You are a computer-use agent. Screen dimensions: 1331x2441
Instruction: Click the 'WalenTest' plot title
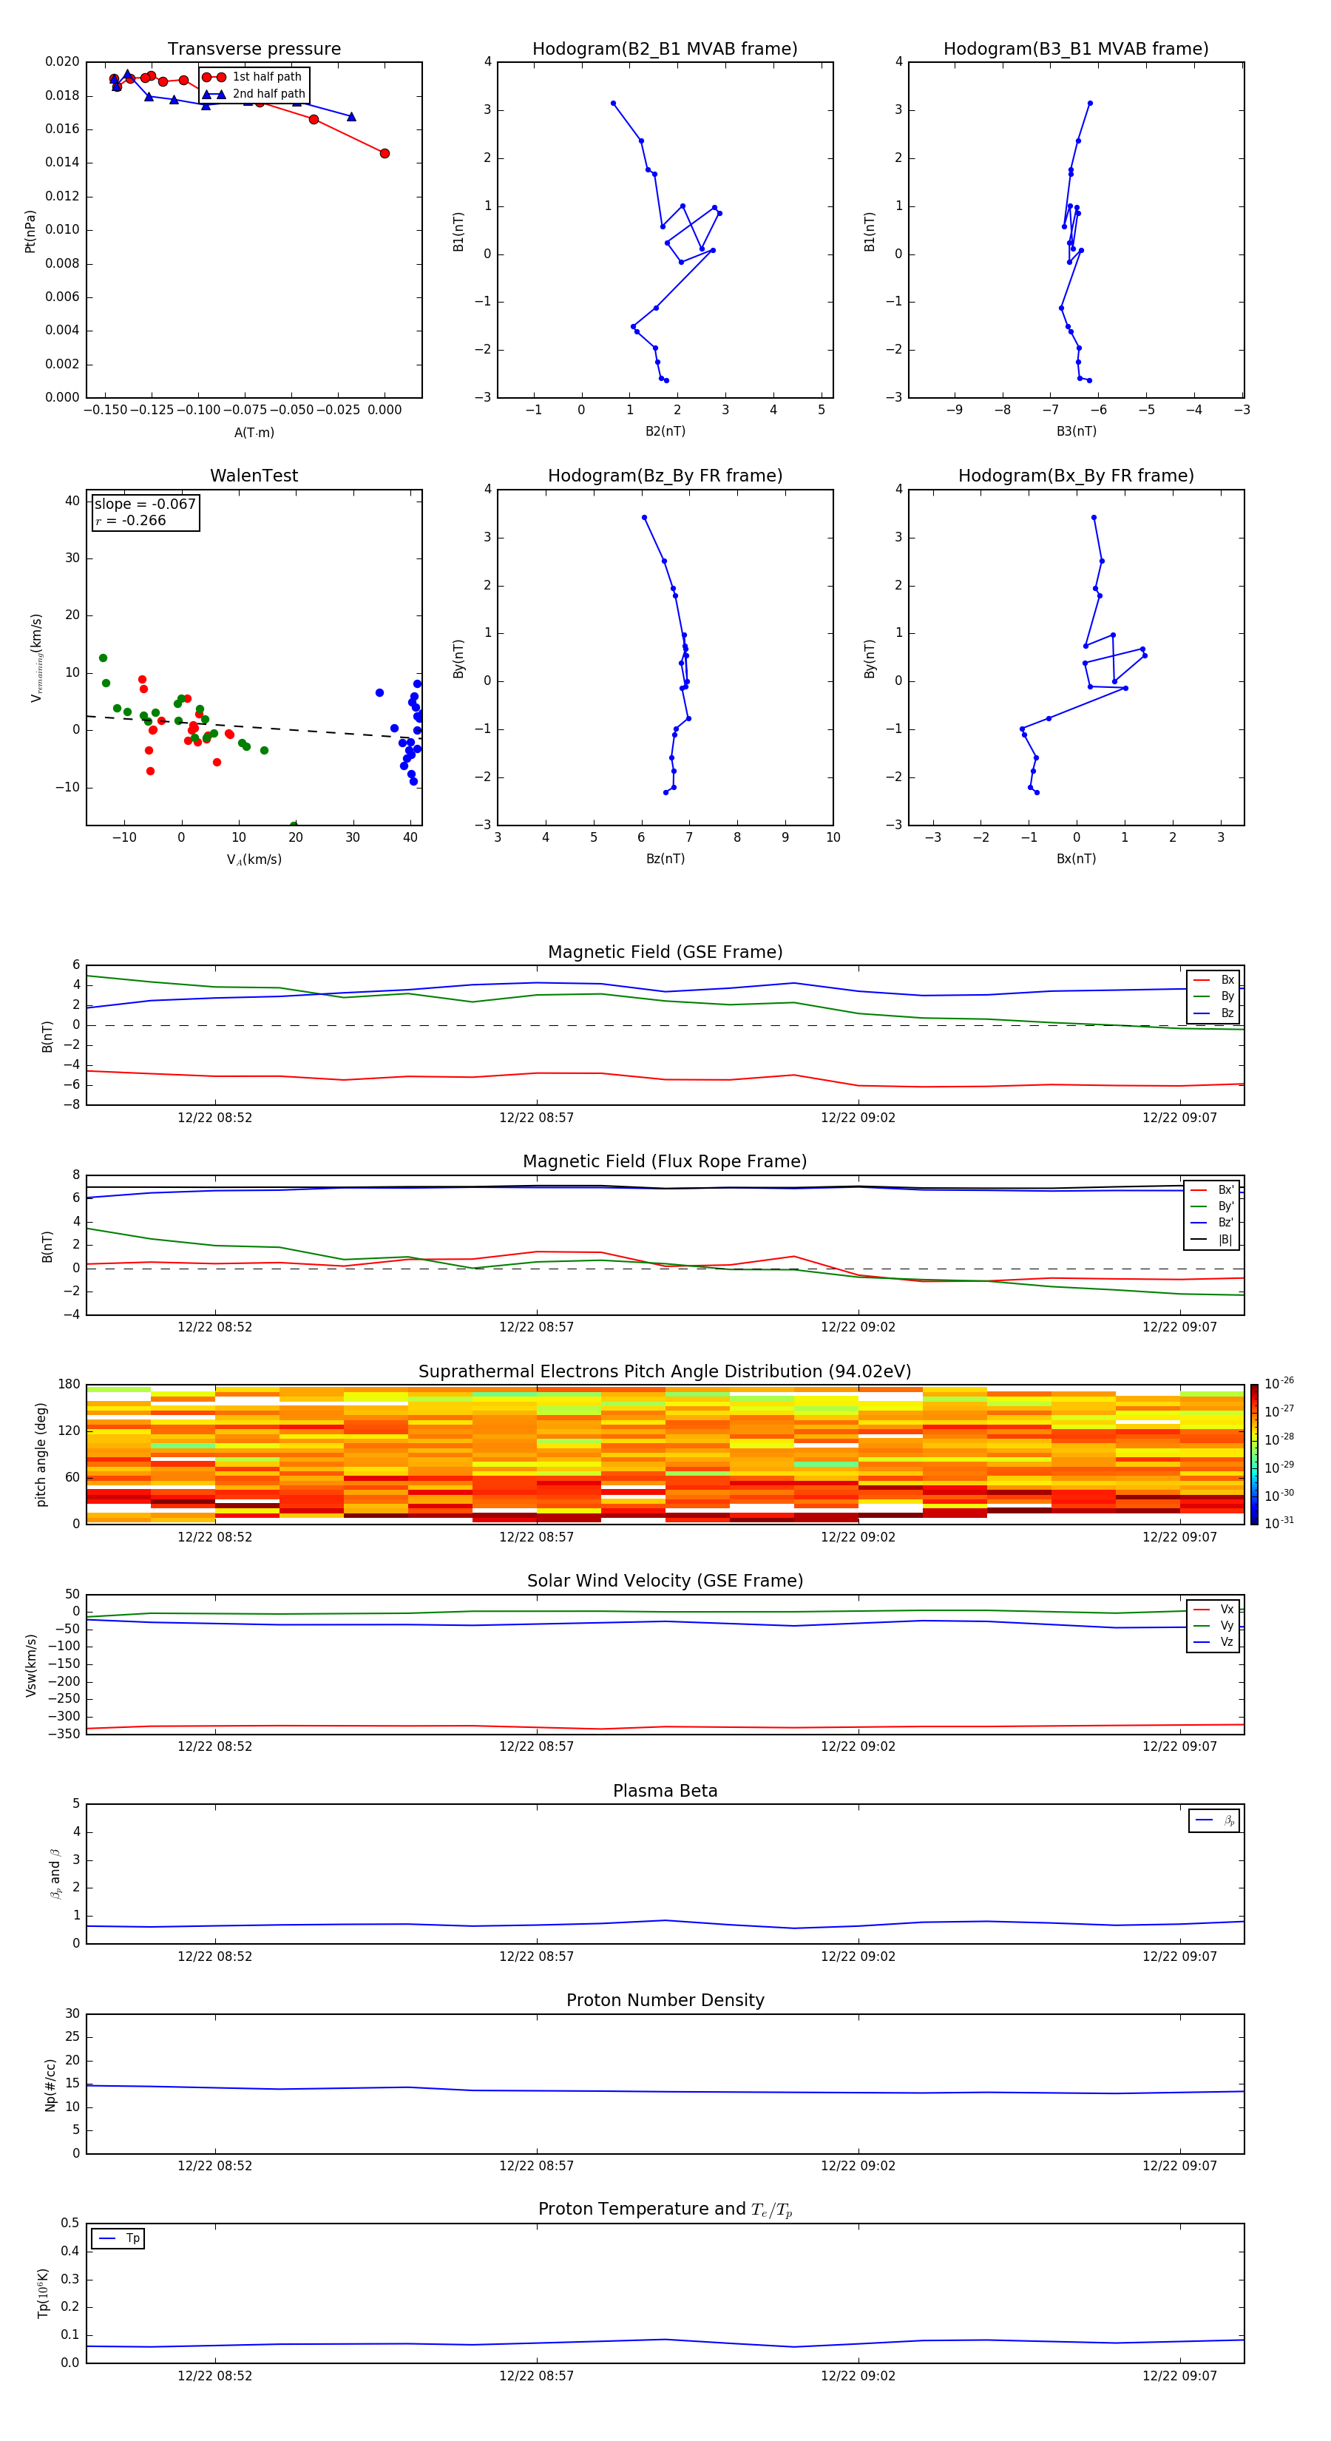(254, 476)
